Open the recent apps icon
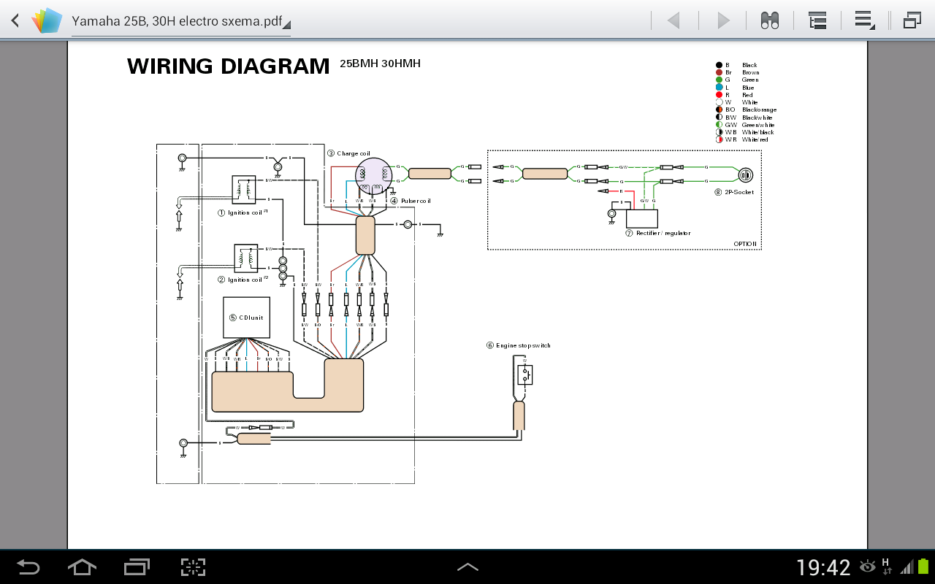Viewport: 935px width, 584px height. pos(136,566)
